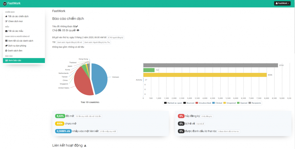The height and width of the screenshot is (149, 295).
Task: Click the red 0% hủy đăng ký badge
Action: (181, 116)
